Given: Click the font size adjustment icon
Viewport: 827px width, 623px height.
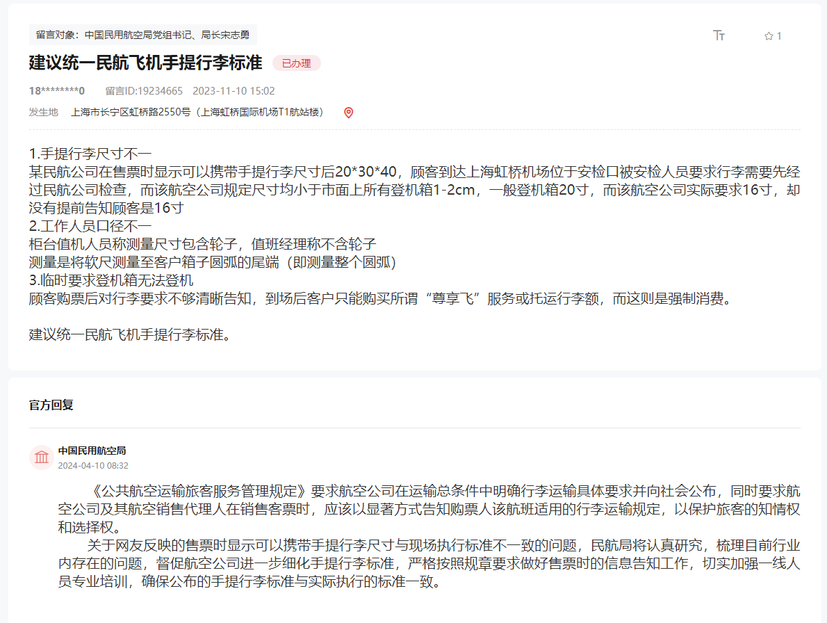Looking at the screenshot, I should [719, 35].
